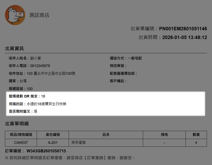This screenshot has height=165, width=212.
Task: Click the country value 台灣
Action: click(x=23, y=81)
